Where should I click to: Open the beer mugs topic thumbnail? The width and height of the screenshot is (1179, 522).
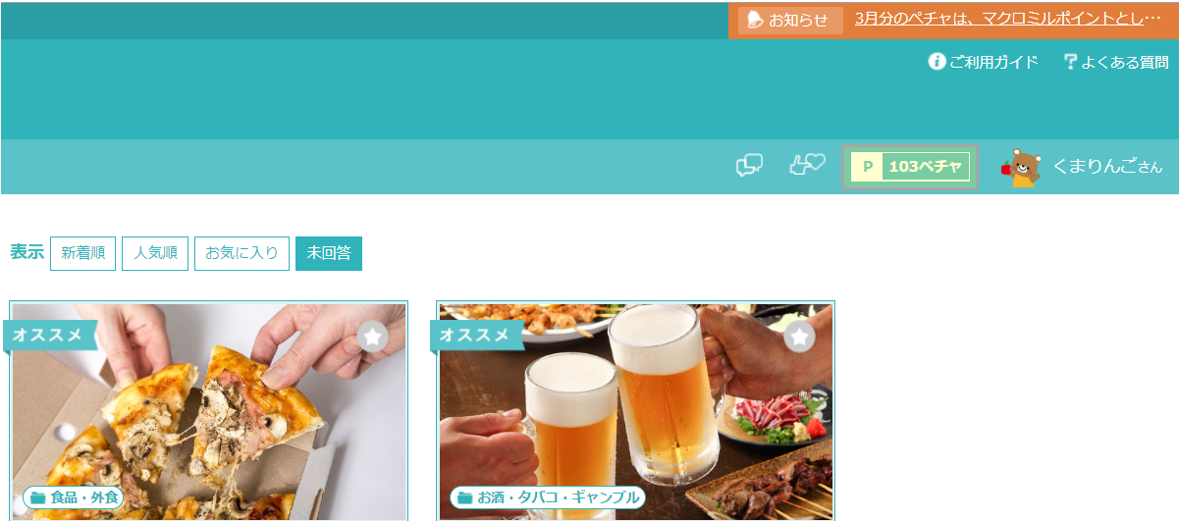coord(635,411)
